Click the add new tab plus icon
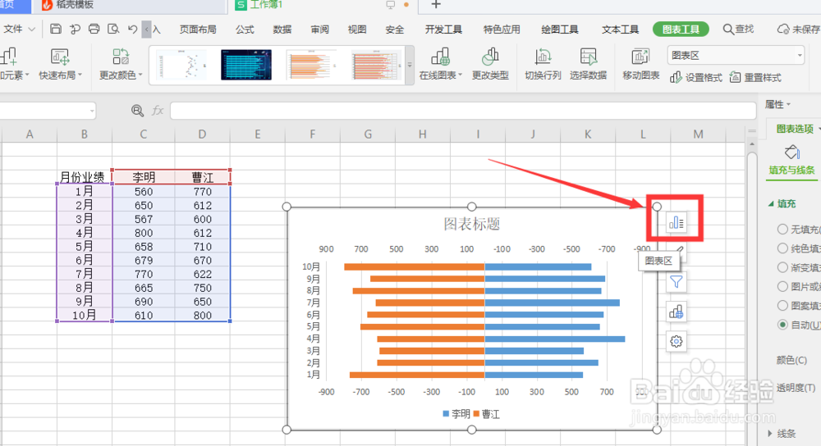 [436, 5]
